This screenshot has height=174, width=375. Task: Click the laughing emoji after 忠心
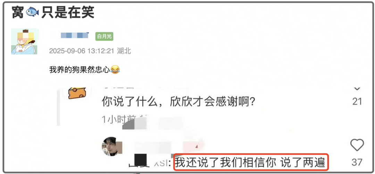pyautogui.click(x=115, y=70)
